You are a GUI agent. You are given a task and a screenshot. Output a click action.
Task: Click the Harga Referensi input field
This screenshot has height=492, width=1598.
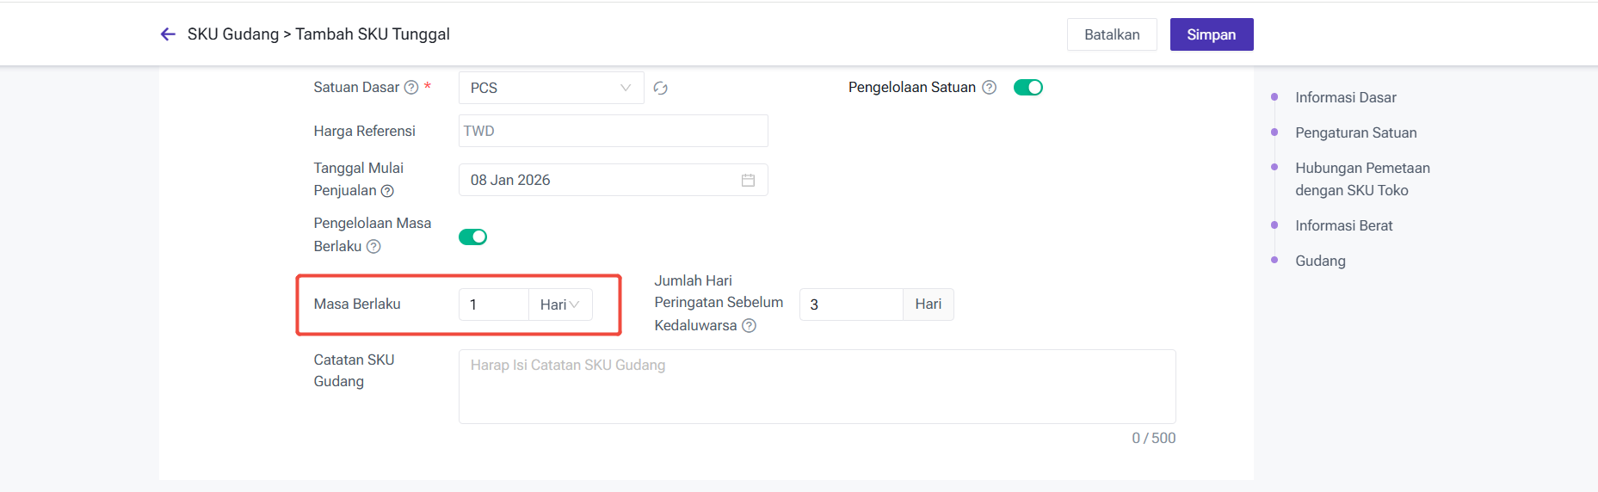pos(613,131)
